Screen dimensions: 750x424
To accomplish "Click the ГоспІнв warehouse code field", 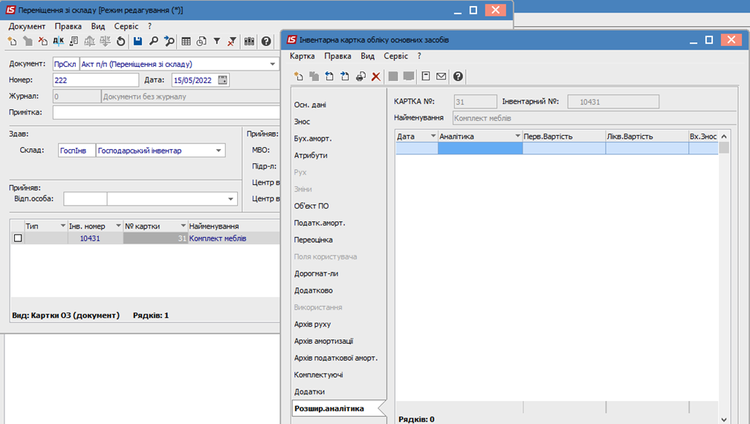I will click(x=77, y=151).
